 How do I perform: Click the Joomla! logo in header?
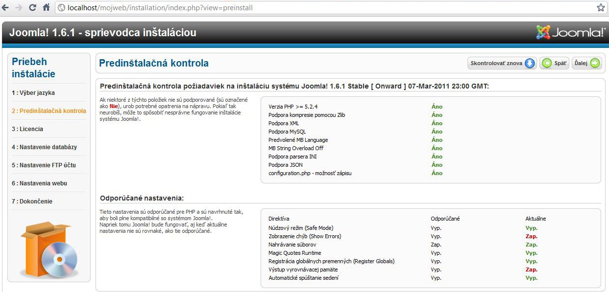tap(571, 33)
